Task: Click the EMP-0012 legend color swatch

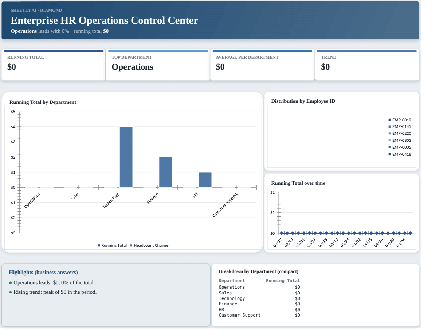Action: 389,120
